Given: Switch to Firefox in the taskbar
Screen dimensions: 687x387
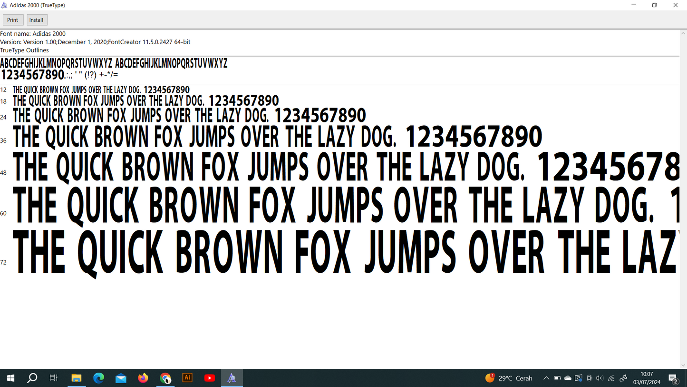Looking at the screenshot, I should 143,378.
